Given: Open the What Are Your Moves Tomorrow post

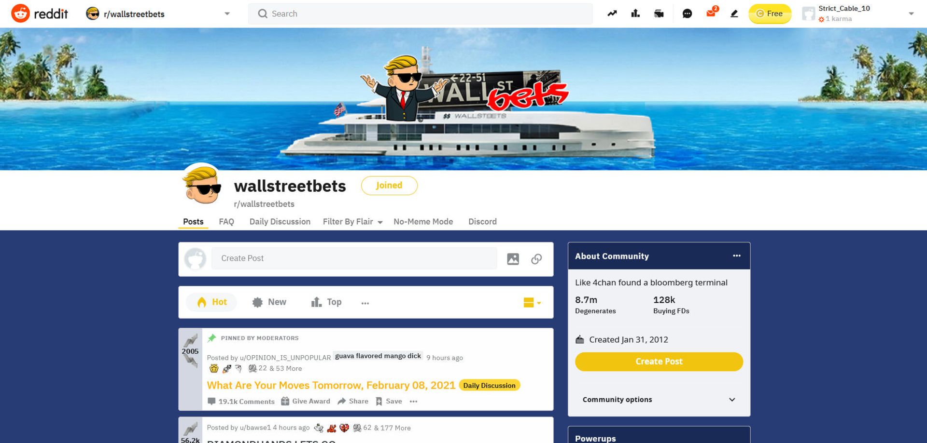Looking at the screenshot, I should click(x=331, y=385).
